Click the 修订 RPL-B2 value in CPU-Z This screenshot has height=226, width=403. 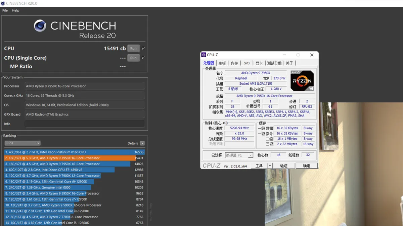point(307,106)
